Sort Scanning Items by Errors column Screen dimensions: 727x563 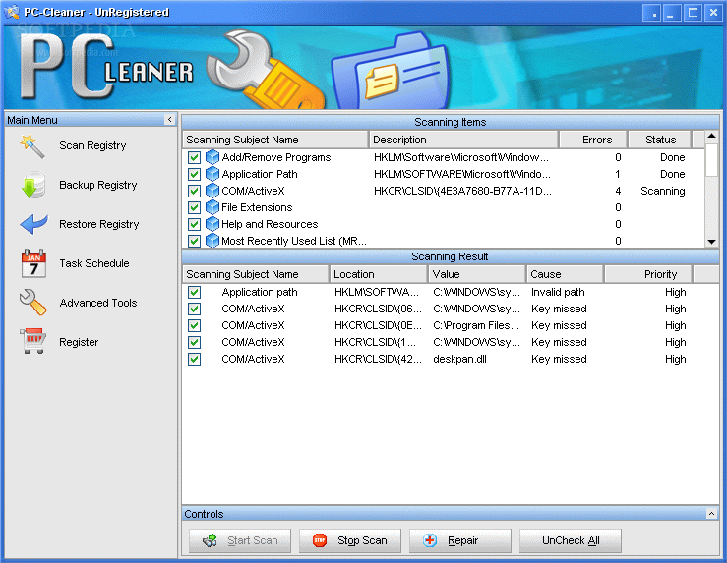point(593,140)
